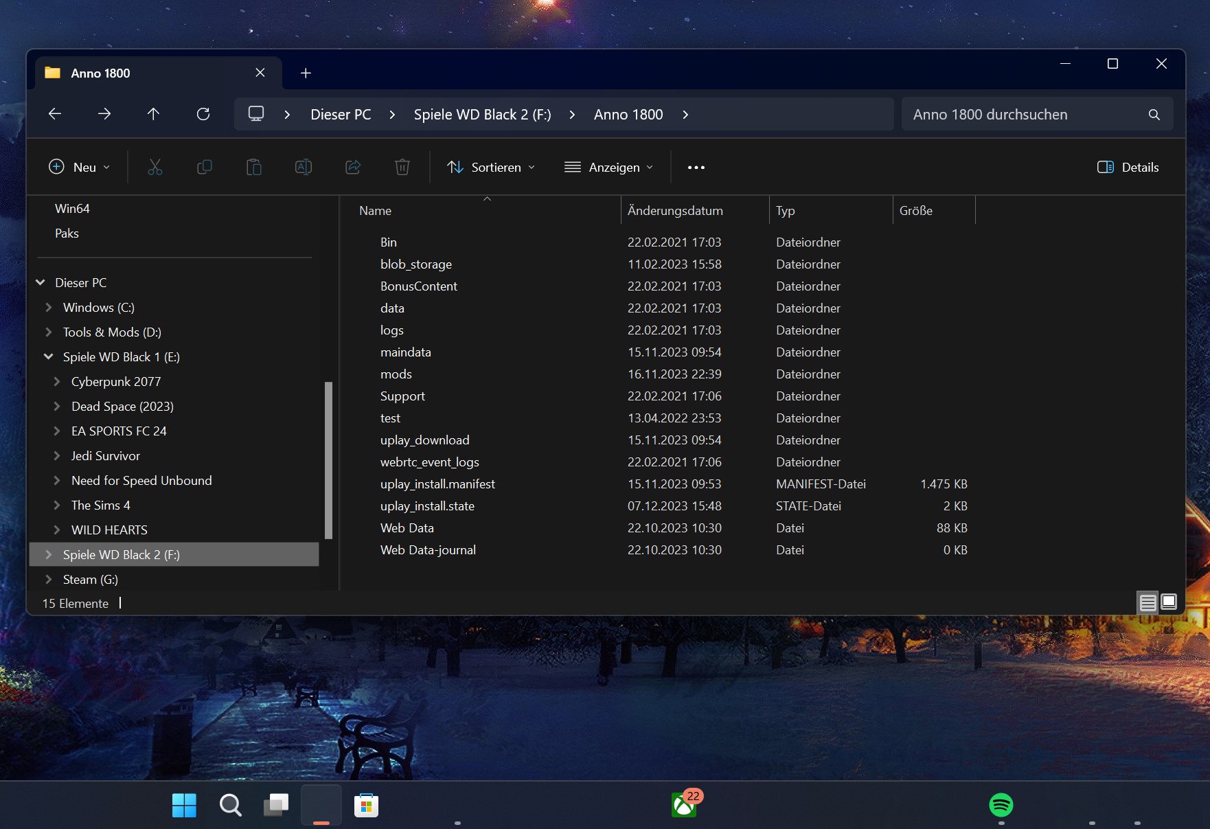The width and height of the screenshot is (1210, 829).
Task: Click the PC monitor icon in address bar
Action: [256, 114]
